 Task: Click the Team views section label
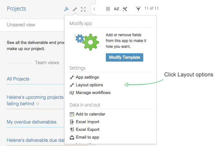(47, 63)
